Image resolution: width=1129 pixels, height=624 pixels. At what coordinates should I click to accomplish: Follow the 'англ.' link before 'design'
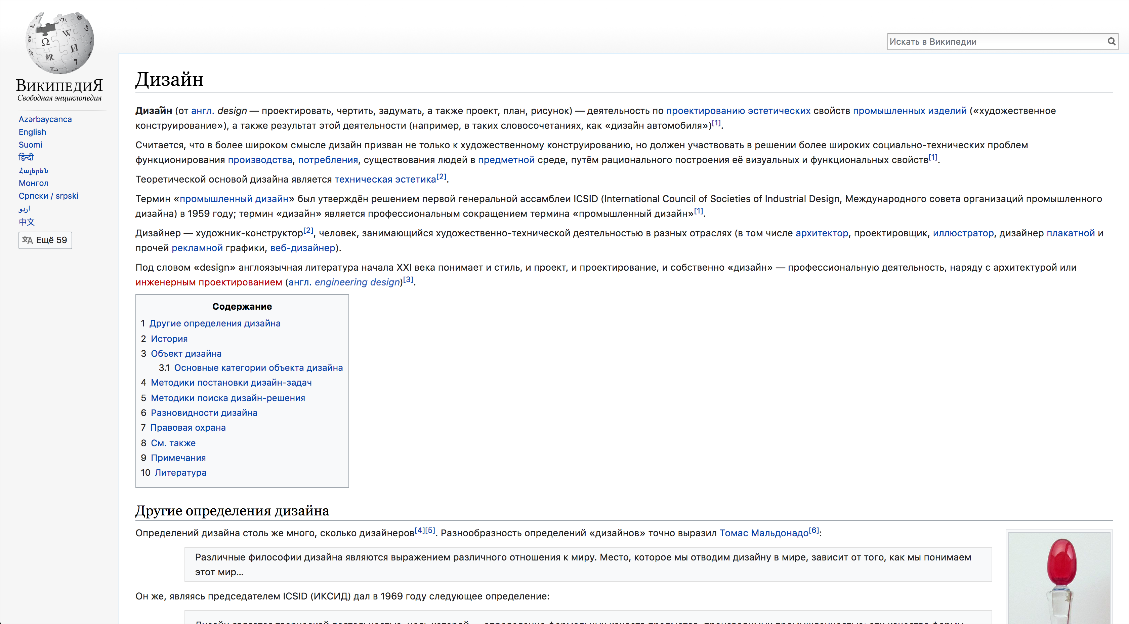[203, 111]
